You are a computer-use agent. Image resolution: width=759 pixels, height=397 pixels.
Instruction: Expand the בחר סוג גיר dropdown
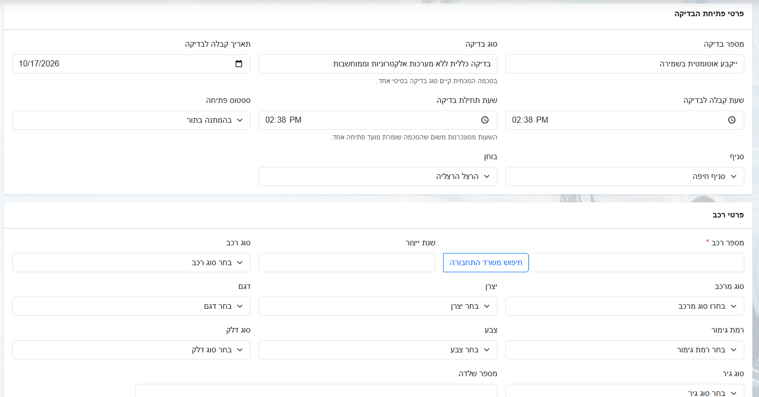625,390
